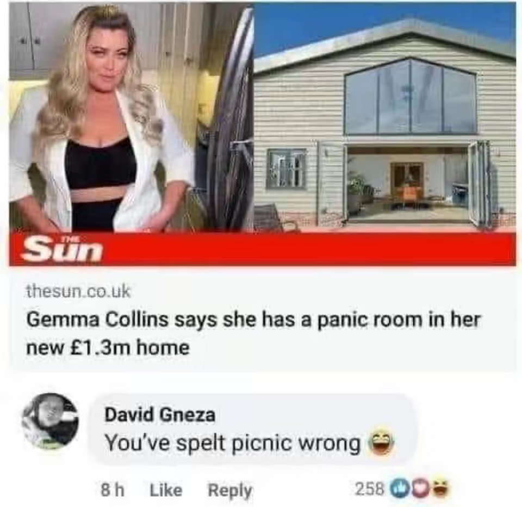Reply to David Gneza's comment
Screen dimensions: 522x507
pyautogui.click(x=230, y=490)
